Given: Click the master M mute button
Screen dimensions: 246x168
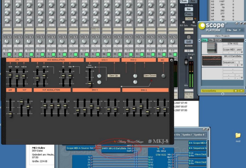Looking at the screenshot, I should (x=188, y=37).
